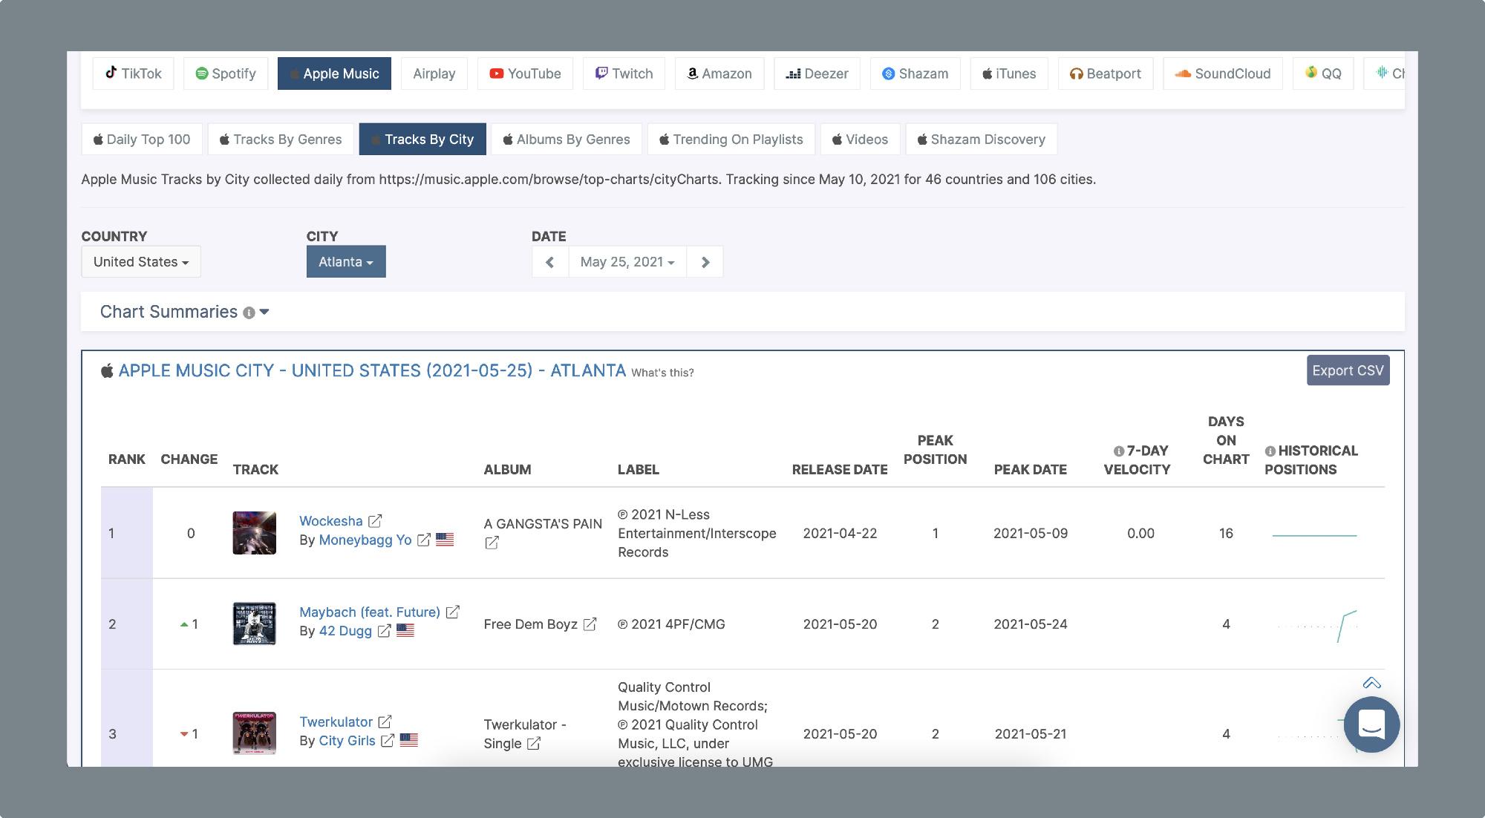Click the Wockesha album cover thumbnail
The width and height of the screenshot is (1485, 818).
[x=255, y=533]
